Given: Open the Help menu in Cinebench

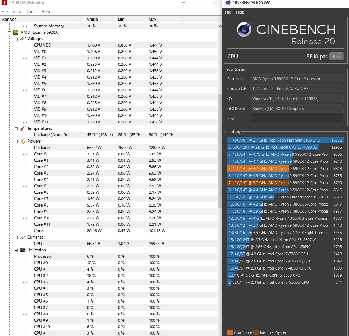Looking at the screenshot, I should click(240, 12).
